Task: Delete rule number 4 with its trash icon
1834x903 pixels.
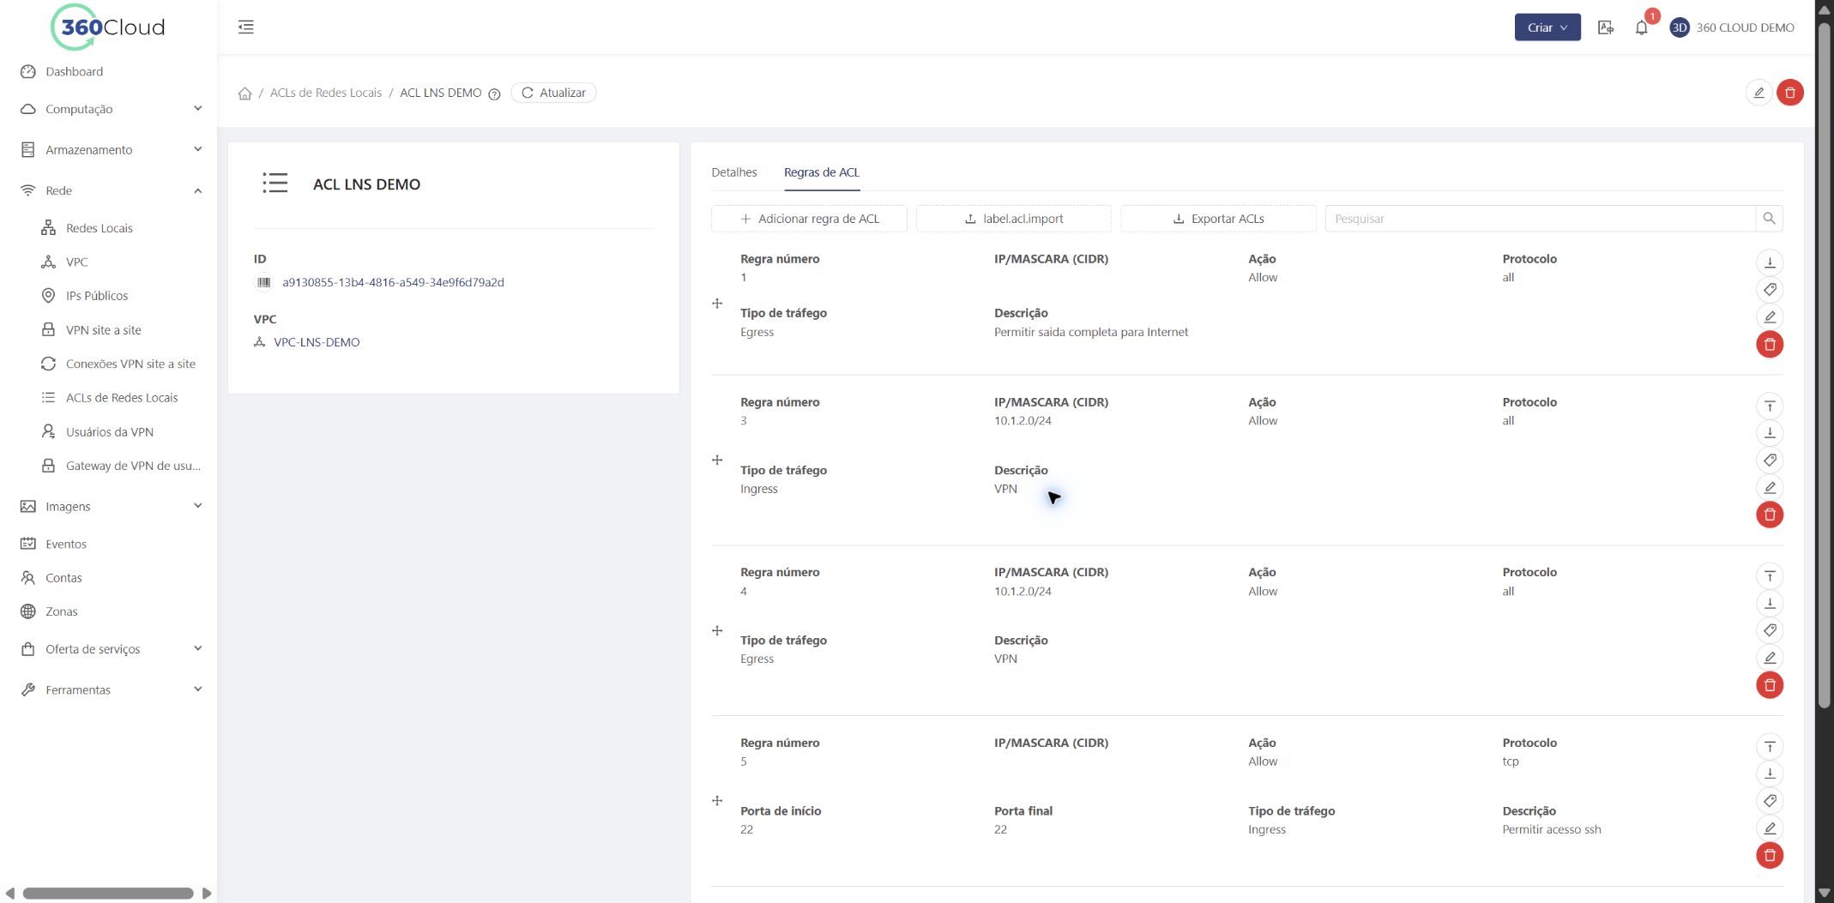Action: point(1770,685)
